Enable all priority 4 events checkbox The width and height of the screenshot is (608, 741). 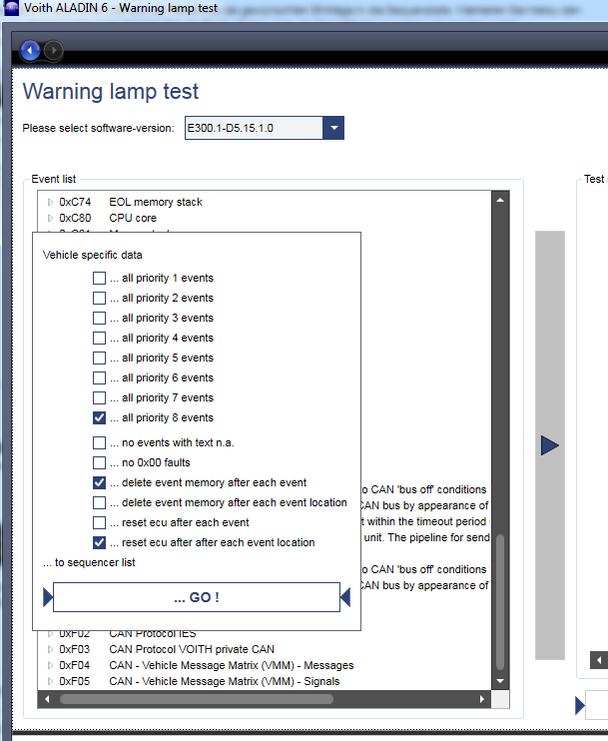click(x=99, y=338)
